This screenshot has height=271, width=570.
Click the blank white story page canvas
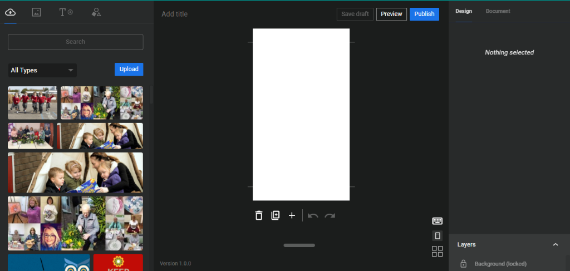[301, 115]
